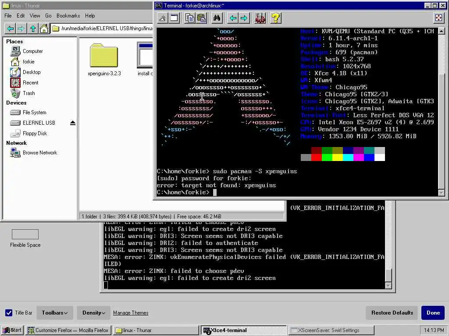The height and width of the screenshot is (336, 449).
Task: Select the xpenguins-3.2.3 folder
Action: tap(104, 59)
